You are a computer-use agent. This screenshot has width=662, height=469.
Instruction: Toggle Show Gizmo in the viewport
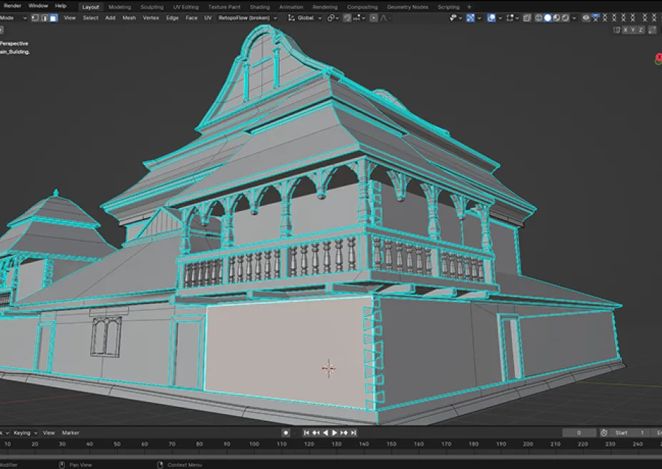point(470,18)
